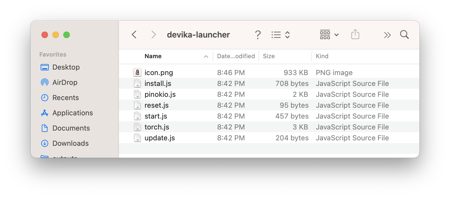
Task: Open the Search icon in the toolbar
Action: (404, 35)
